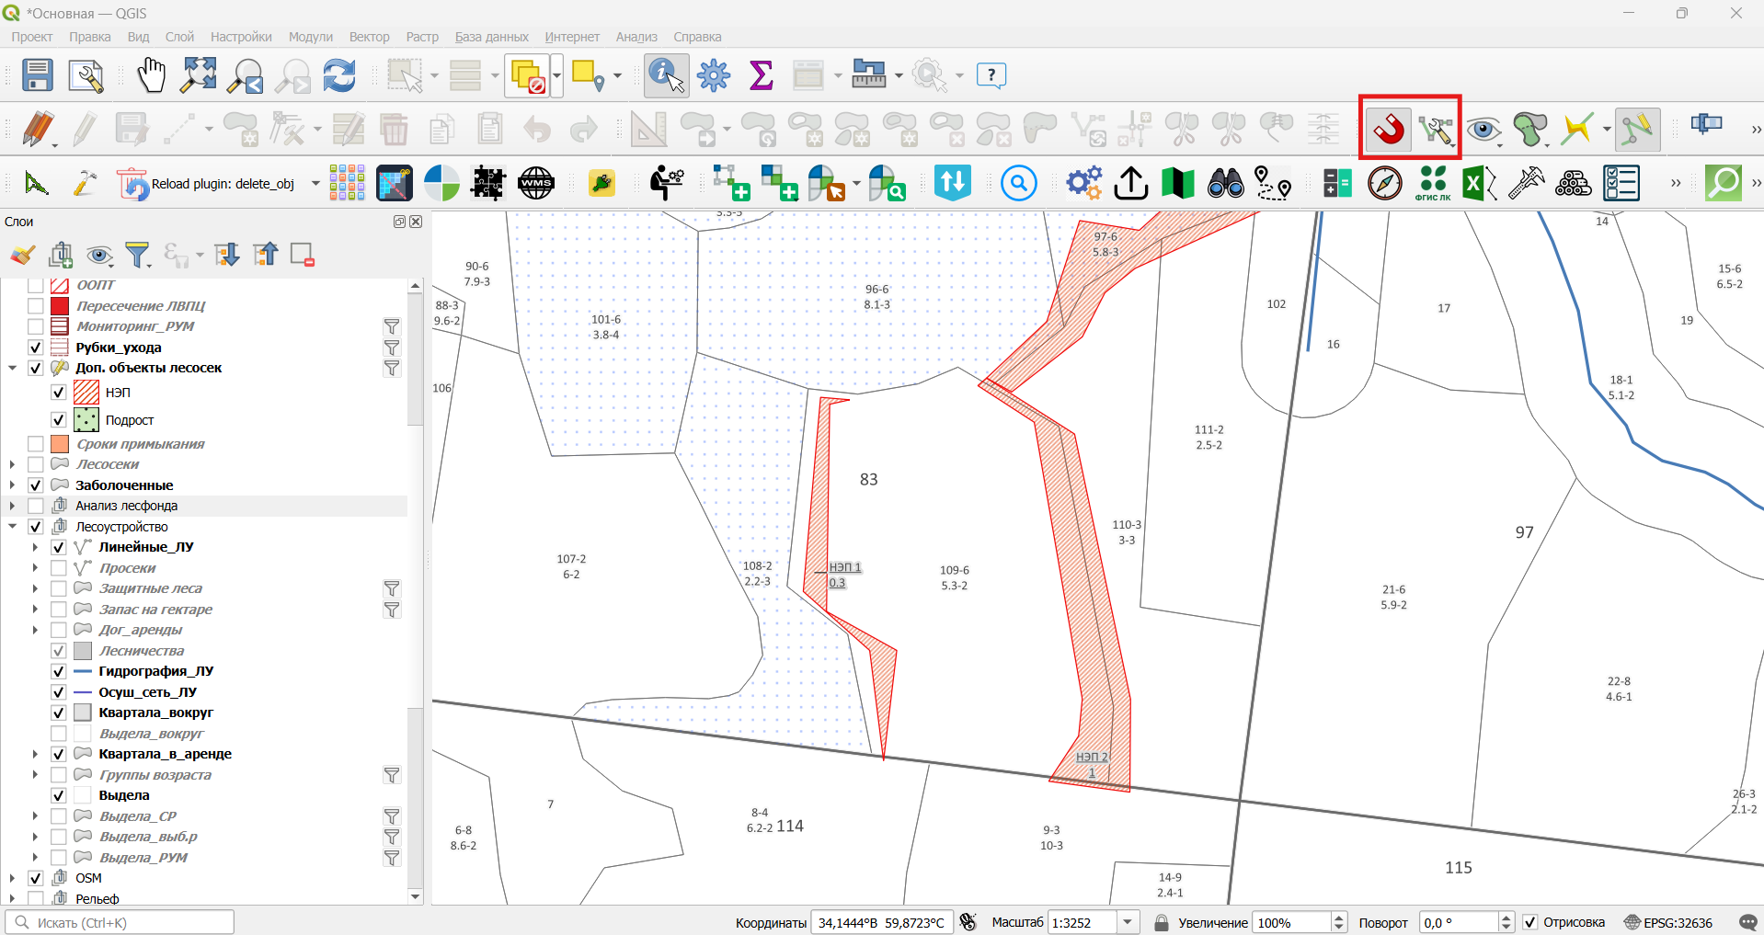Collapse the Лесоустройство layer group
This screenshot has width=1764, height=935.
13,527
